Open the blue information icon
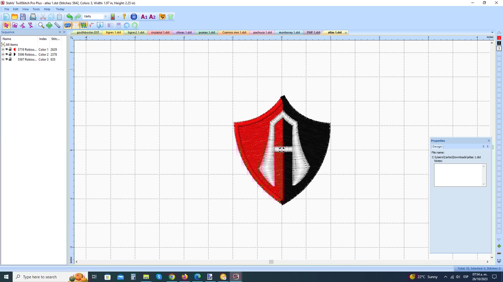Image resolution: width=503 pixels, height=282 pixels. click(x=134, y=17)
